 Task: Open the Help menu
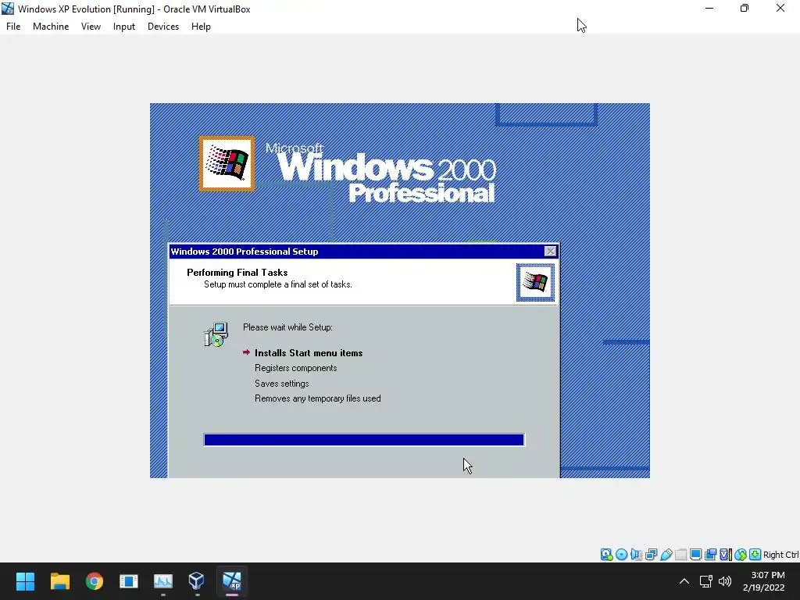pos(201,27)
